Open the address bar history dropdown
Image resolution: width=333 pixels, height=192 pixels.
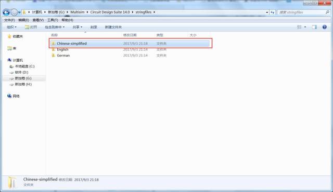pyautogui.click(x=267, y=12)
